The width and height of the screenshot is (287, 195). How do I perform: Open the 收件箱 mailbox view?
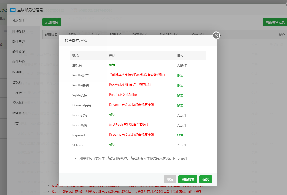point(17,72)
